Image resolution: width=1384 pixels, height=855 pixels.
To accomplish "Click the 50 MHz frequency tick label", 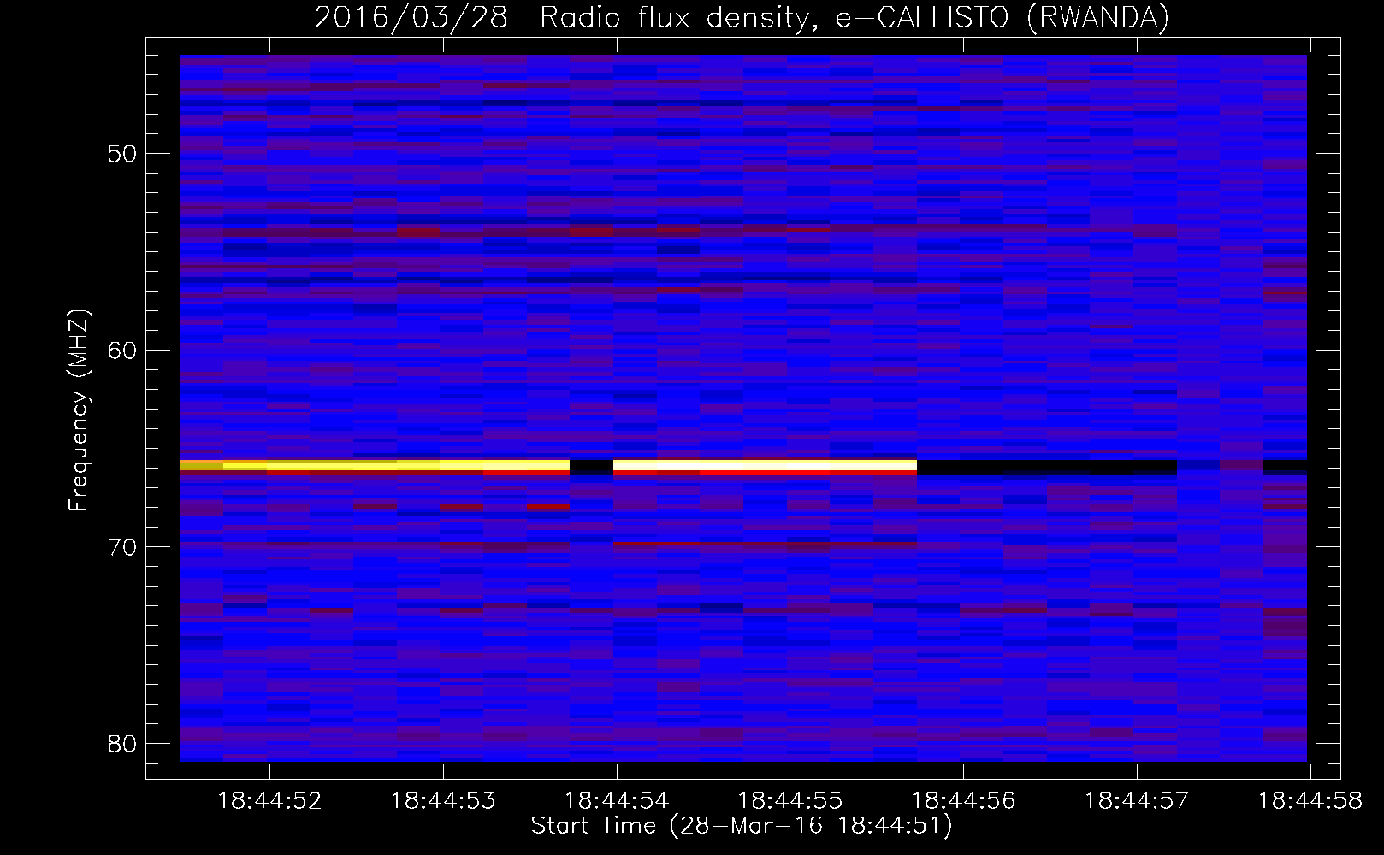I will (121, 154).
